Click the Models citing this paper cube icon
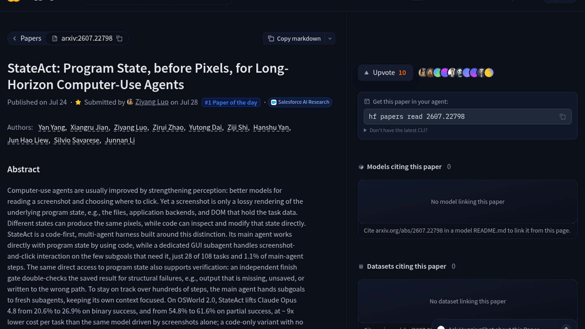This screenshot has width=585, height=329. point(361,167)
